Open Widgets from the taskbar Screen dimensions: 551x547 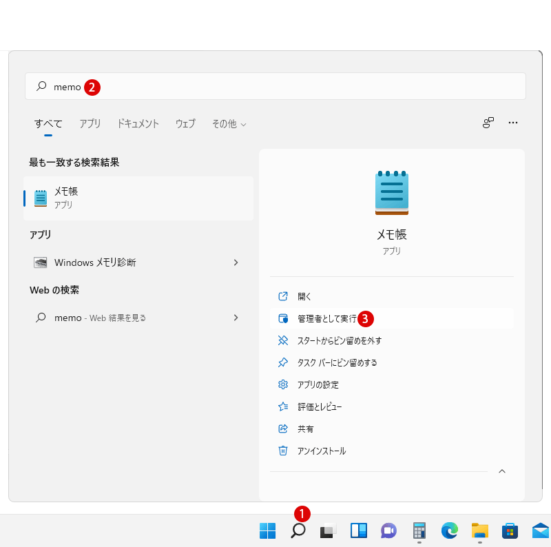pyautogui.click(x=358, y=530)
